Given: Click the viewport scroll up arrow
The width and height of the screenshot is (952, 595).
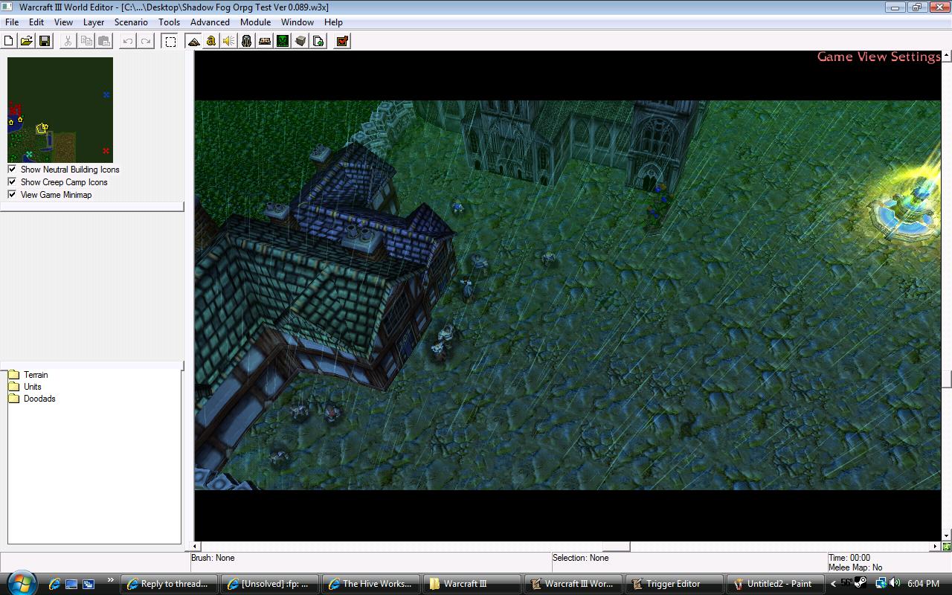Looking at the screenshot, I should [946, 56].
